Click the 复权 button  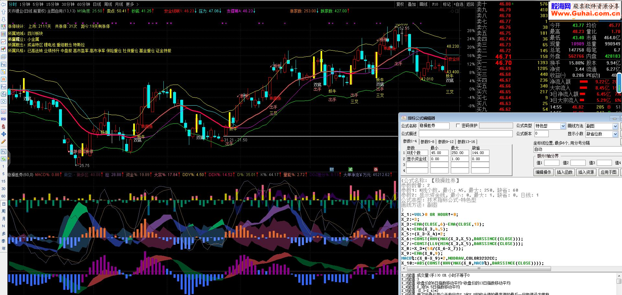(400, 4)
